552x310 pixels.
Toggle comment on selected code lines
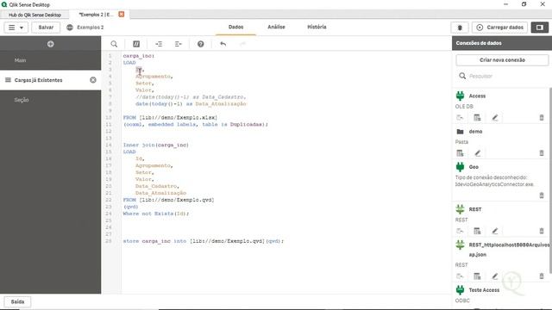(136, 44)
